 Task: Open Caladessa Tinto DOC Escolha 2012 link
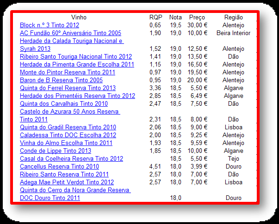point(68,135)
